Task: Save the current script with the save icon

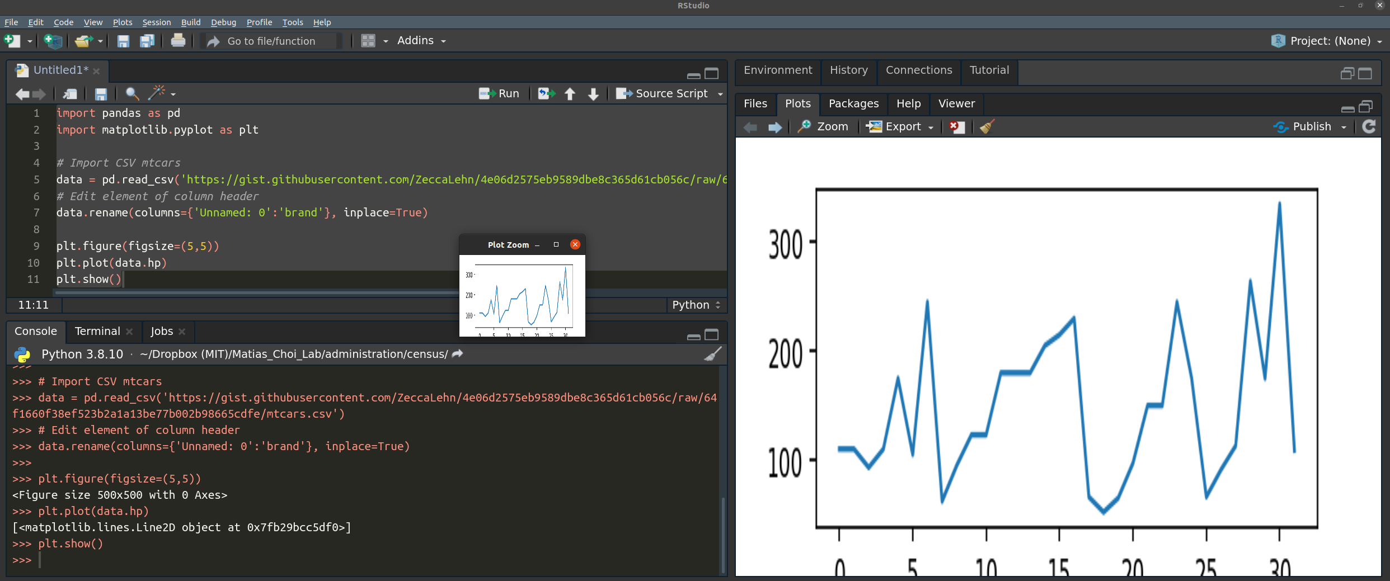Action: [101, 94]
